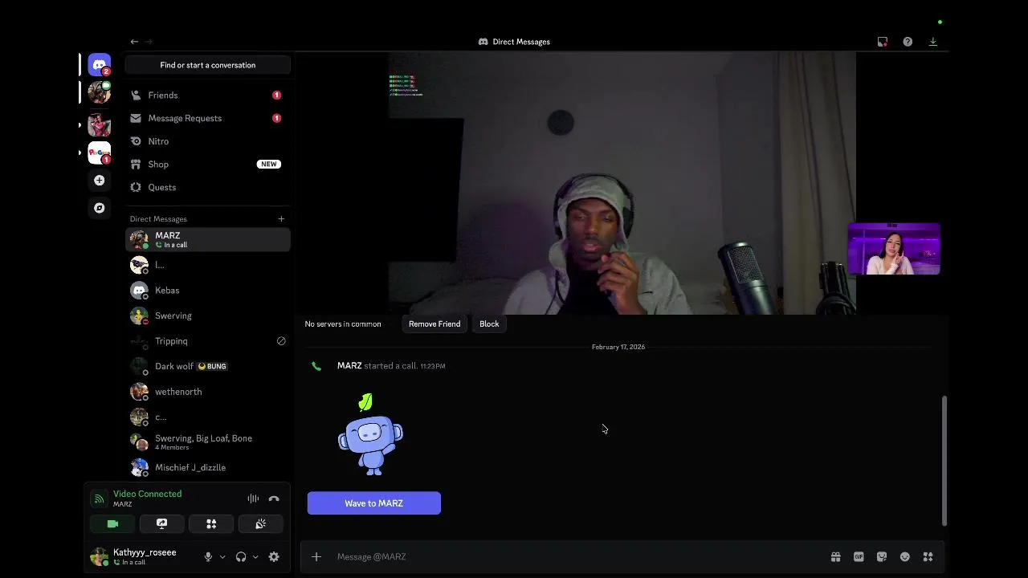This screenshot has height=578, width=1028.
Task: Click the Add a Server plus icon
Action: (100, 181)
